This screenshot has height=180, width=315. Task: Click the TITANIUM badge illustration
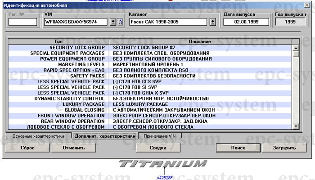(x=163, y=164)
